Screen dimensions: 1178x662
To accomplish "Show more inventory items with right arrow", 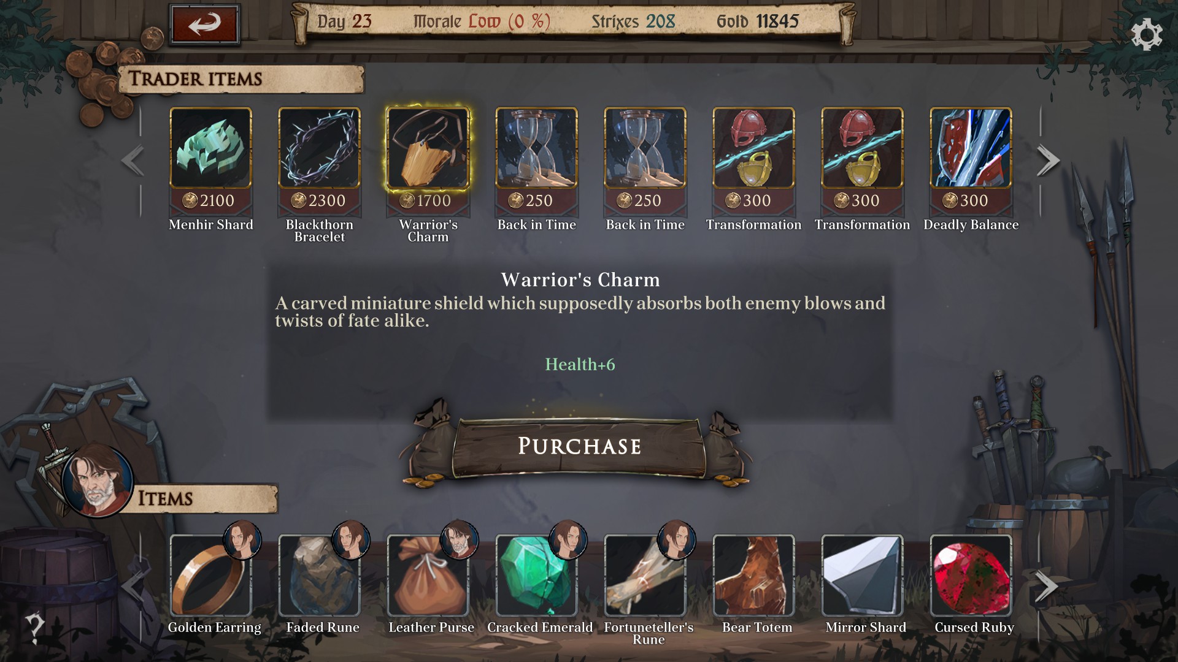I will click(1047, 586).
